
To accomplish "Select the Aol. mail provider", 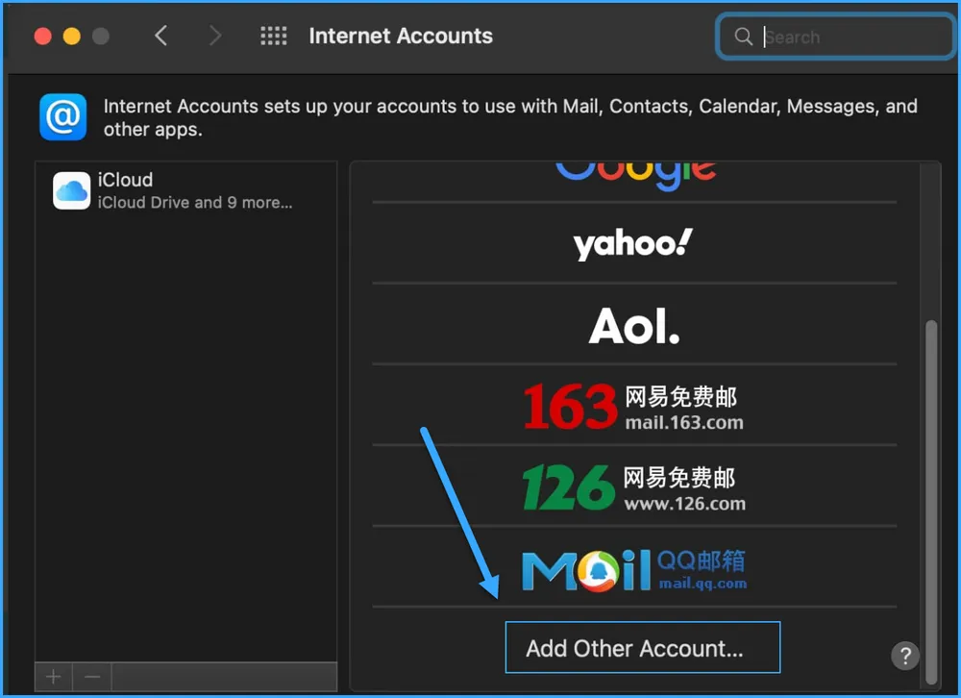I will click(633, 325).
